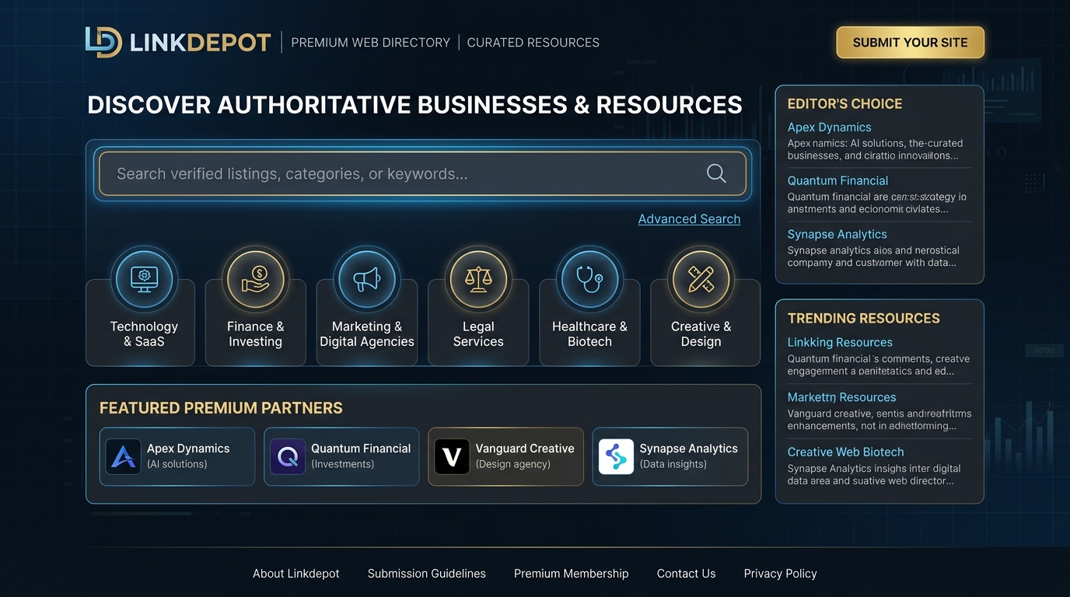Click the LinkDepot logo icon
1070x597 pixels.
coord(103,42)
